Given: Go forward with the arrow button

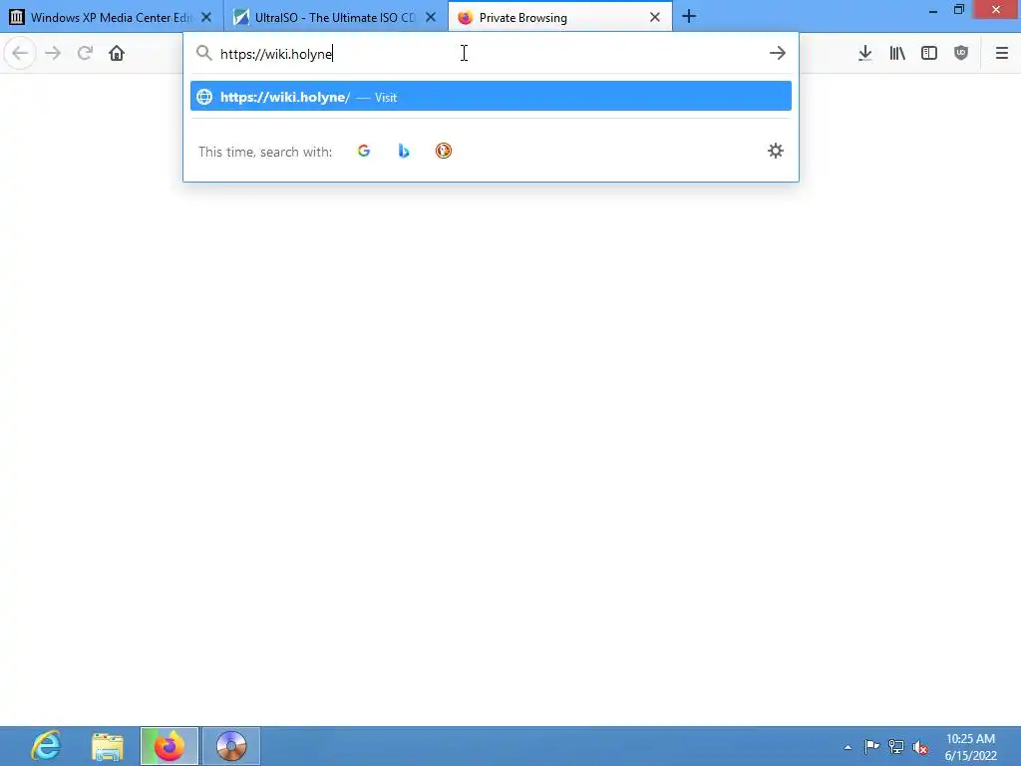Looking at the screenshot, I should coord(53,53).
